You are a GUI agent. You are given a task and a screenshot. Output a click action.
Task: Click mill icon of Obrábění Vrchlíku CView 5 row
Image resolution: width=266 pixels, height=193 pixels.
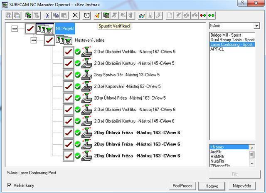[x=87, y=52]
